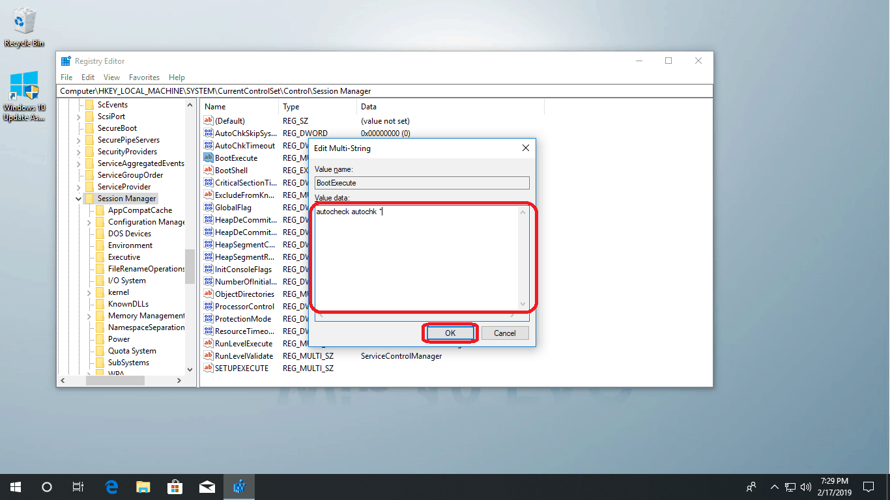The width and height of the screenshot is (890, 500).
Task: Expand the Memory Management tree node
Action: coord(89,316)
